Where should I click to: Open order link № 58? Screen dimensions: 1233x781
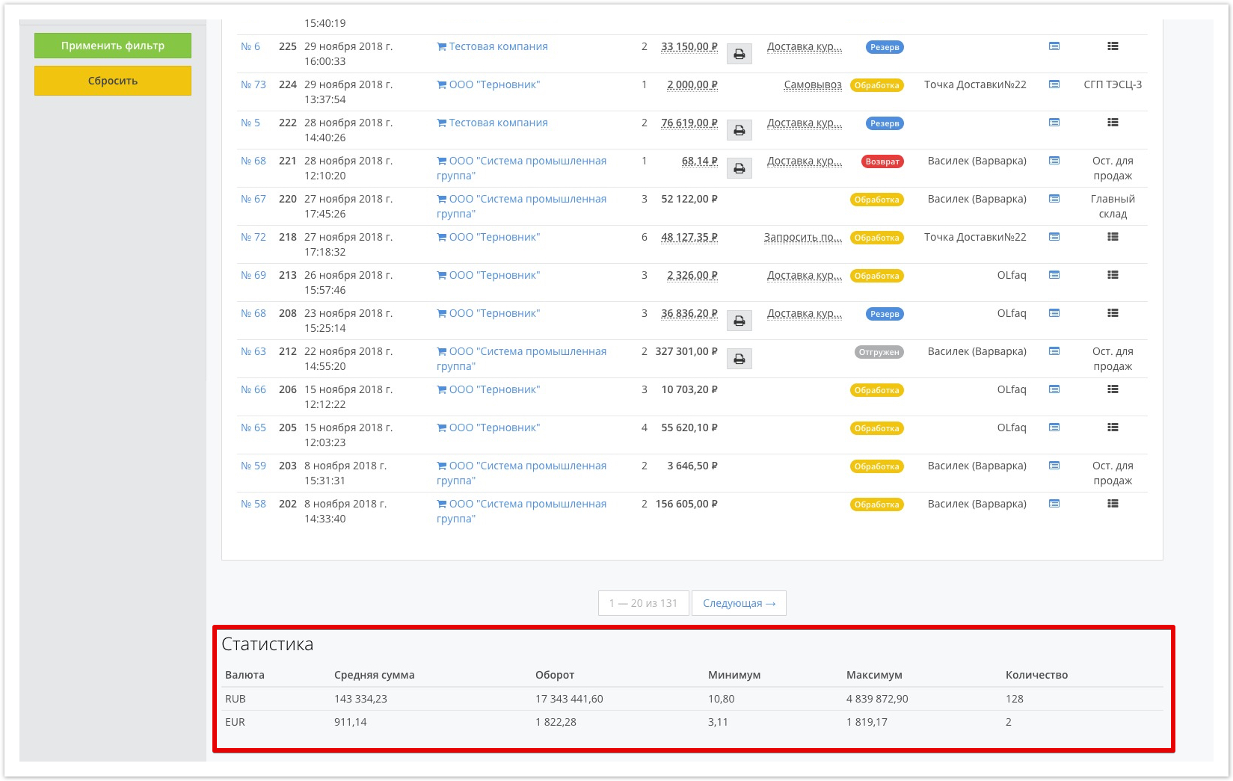coord(253,504)
